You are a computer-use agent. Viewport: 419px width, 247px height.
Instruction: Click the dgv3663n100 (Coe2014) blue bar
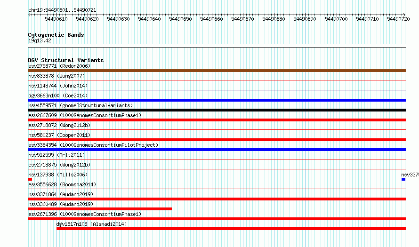(217, 100)
